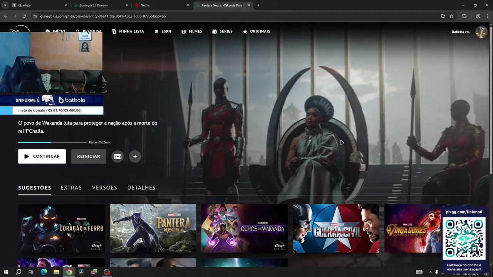Open OBS Studio taskbar icon
This screenshot has height=277, width=493.
[107, 272]
